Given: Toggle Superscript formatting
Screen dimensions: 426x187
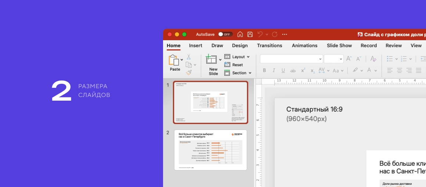Looking at the screenshot, I should [x=303, y=70].
